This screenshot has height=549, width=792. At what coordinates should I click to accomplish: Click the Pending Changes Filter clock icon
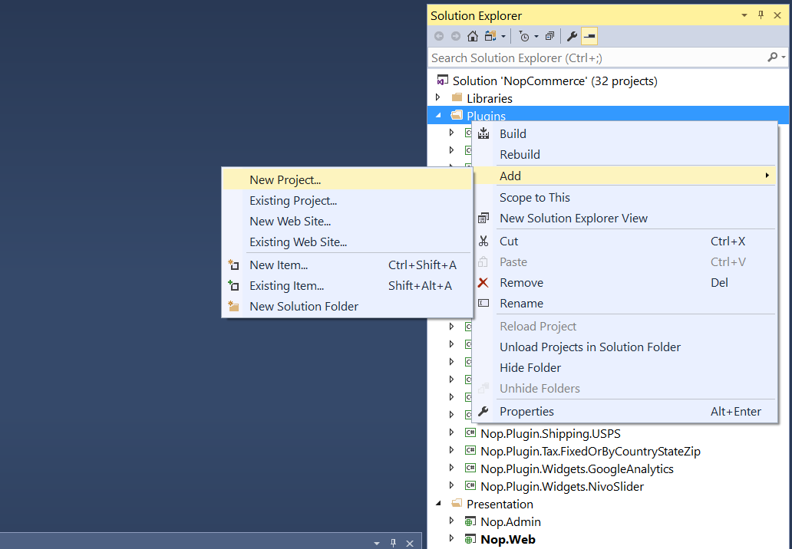(x=524, y=36)
